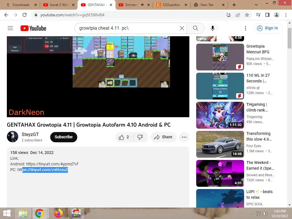This screenshot has width=292, height=219.
Task: Click the address bar URL
Action: (x=72, y=15)
